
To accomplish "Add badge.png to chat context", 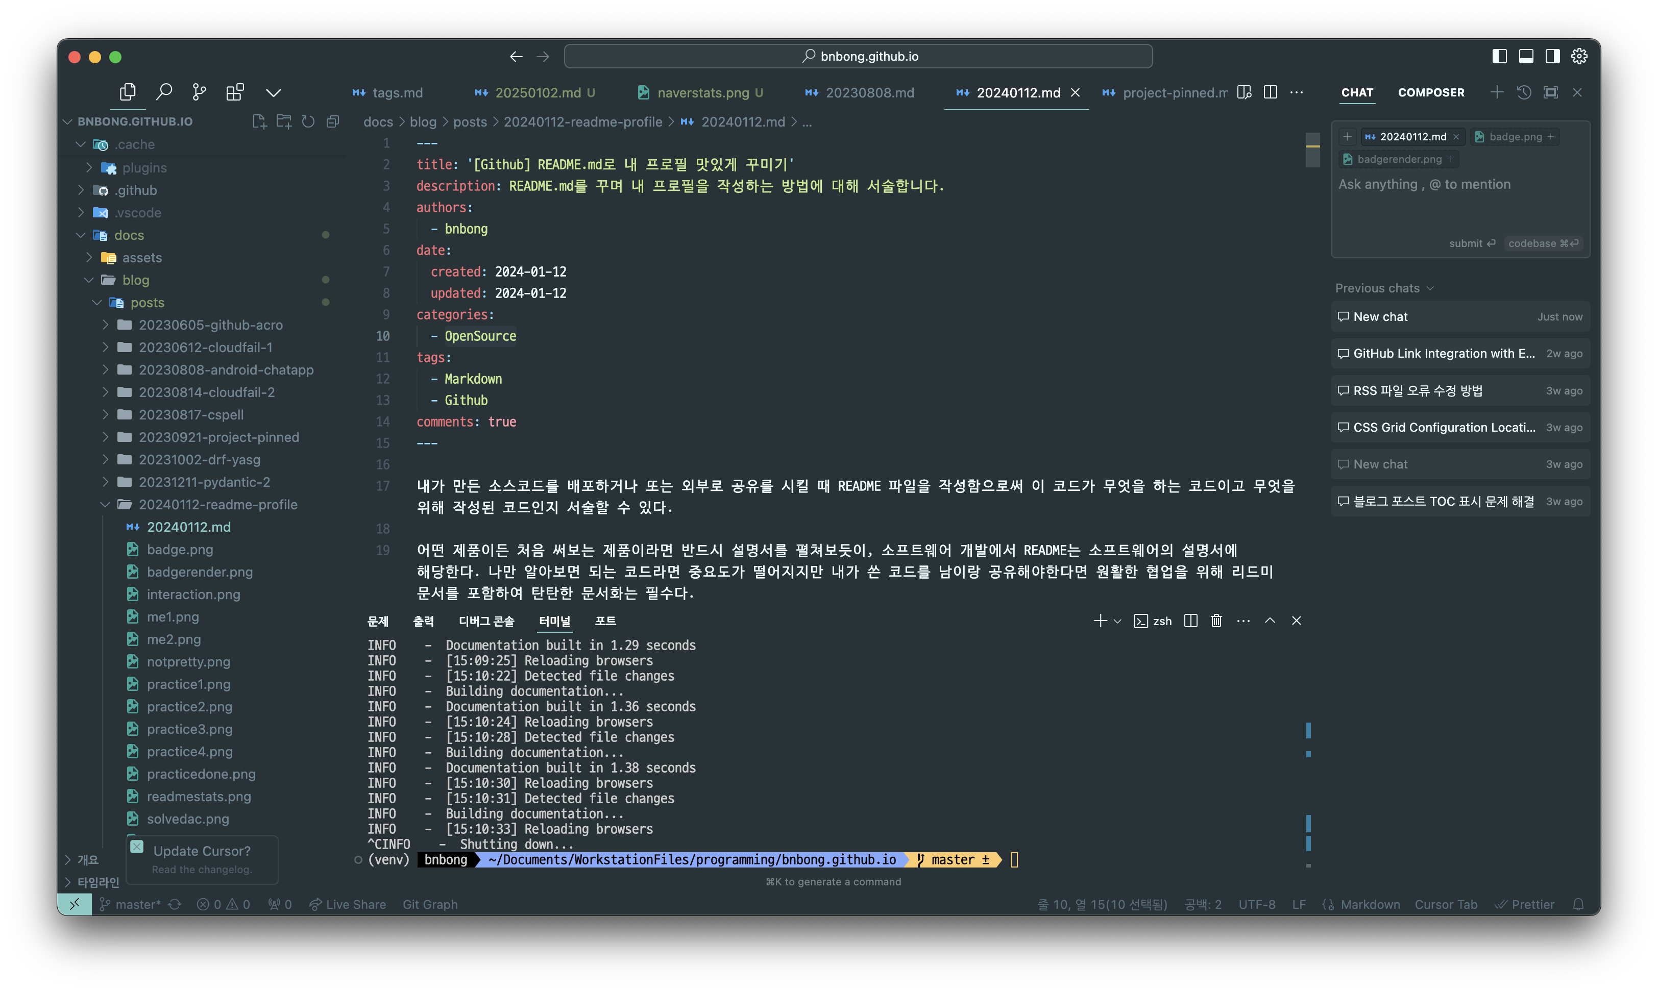I will point(1550,137).
